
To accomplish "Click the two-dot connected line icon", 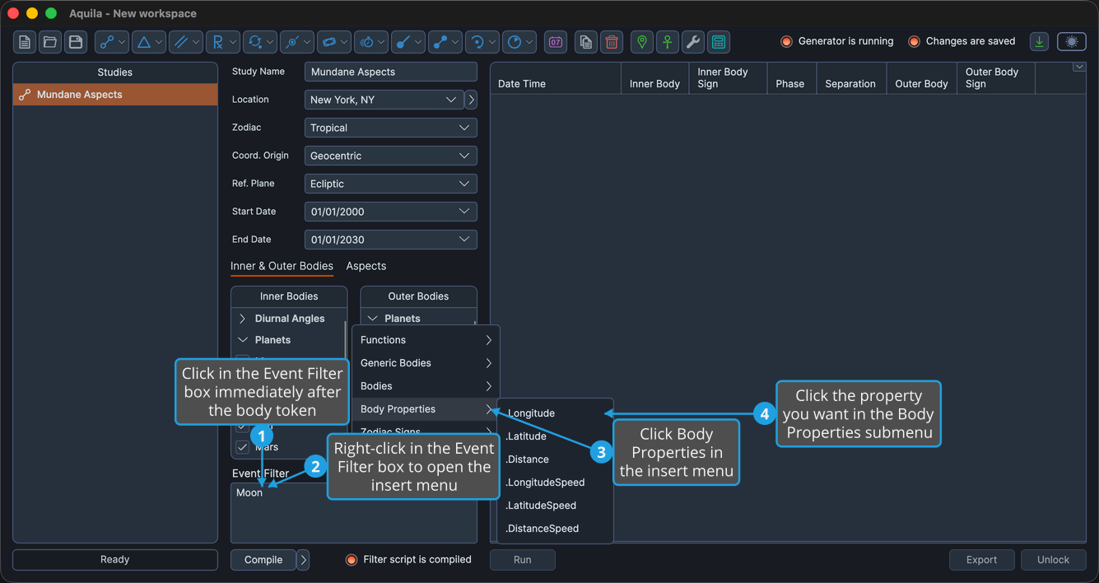I will pyautogui.click(x=445, y=42).
